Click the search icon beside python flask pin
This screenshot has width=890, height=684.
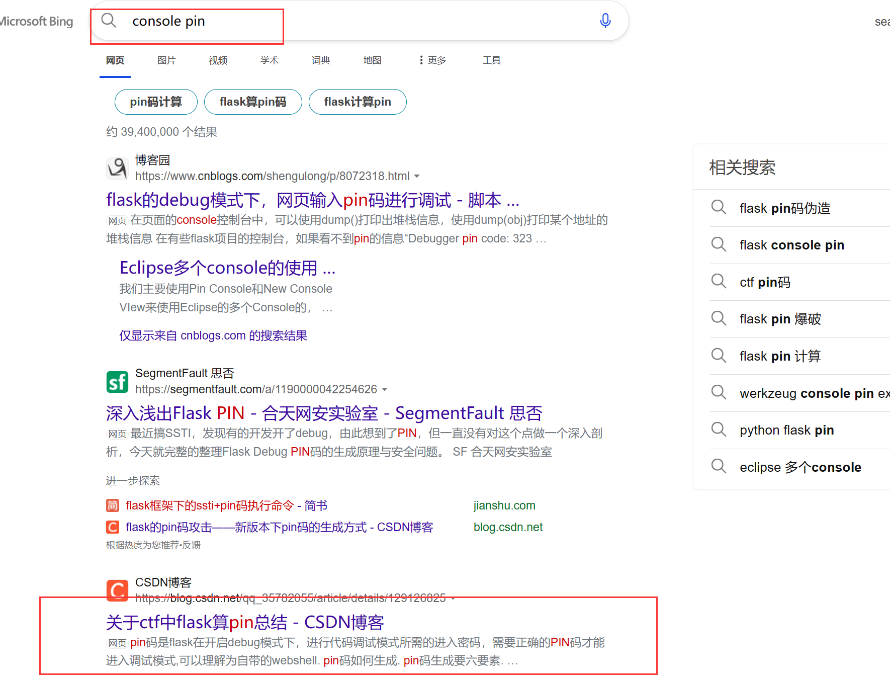point(719,430)
